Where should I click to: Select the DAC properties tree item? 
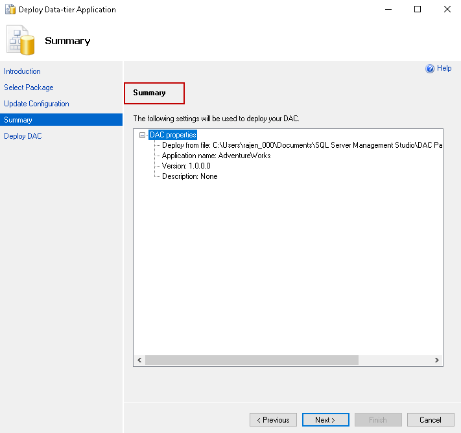(172, 135)
